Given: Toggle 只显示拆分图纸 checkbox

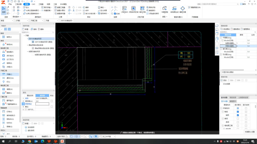Looking at the screenshot, I should click(x=221, y=72).
